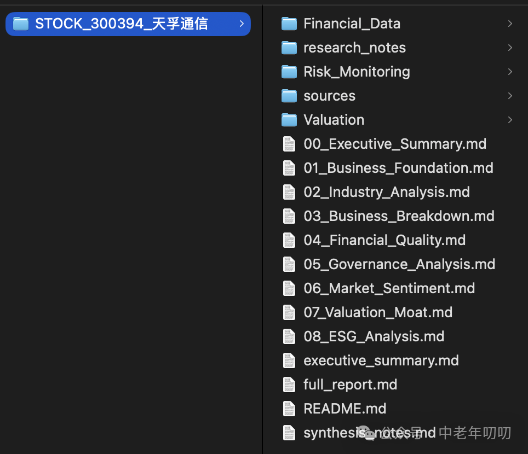Select the 01_Business_Foundation.md file name
528x454 pixels.
point(398,168)
